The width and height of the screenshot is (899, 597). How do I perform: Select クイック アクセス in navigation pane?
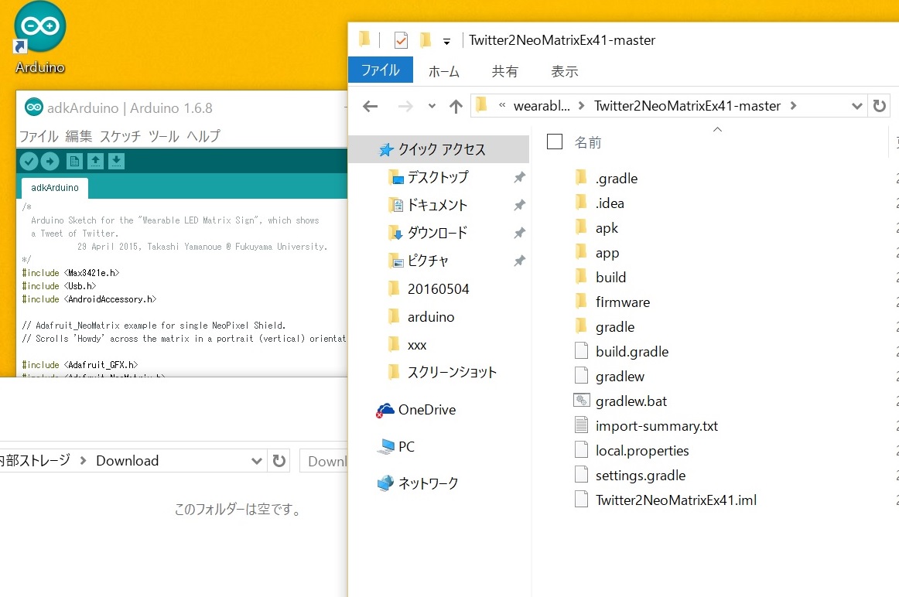click(x=439, y=149)
